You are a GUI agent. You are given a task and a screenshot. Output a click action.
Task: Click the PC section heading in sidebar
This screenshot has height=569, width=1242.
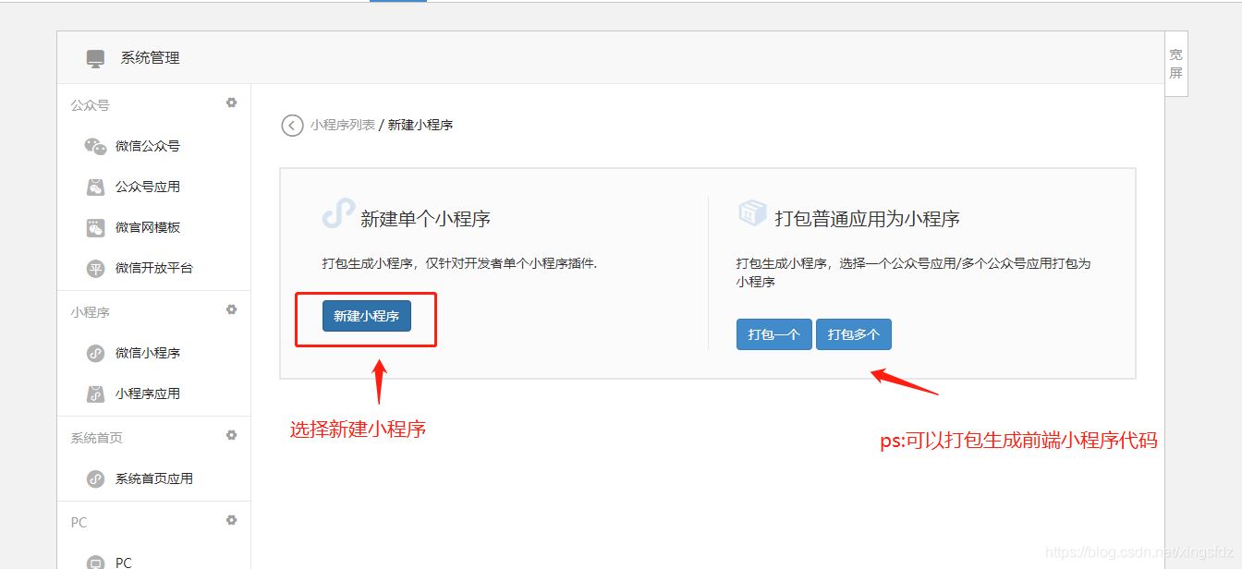pyautogui.click(x=79, y=523)
